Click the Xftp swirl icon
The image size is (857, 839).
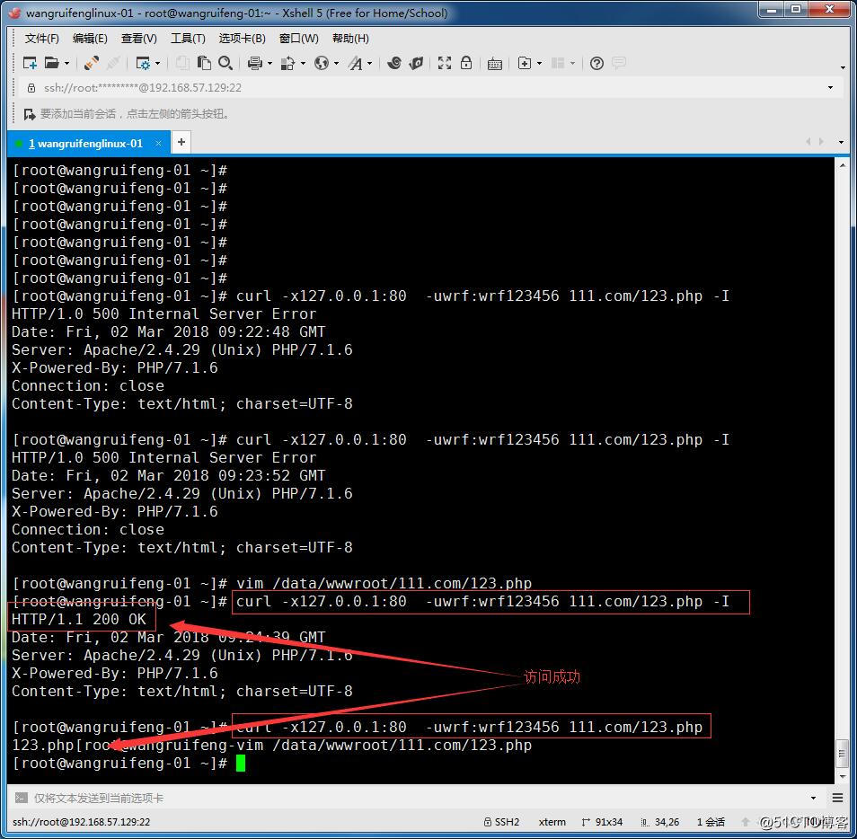coord(393,63)
